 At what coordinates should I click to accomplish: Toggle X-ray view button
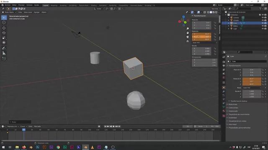(x=205, y=12)
